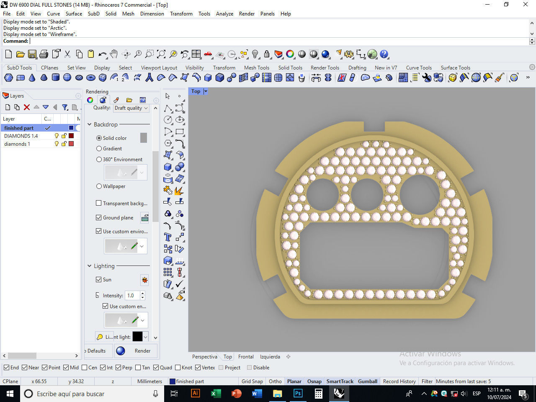Open the layer filter dropdown icon
536x402 pixels.
65,107
